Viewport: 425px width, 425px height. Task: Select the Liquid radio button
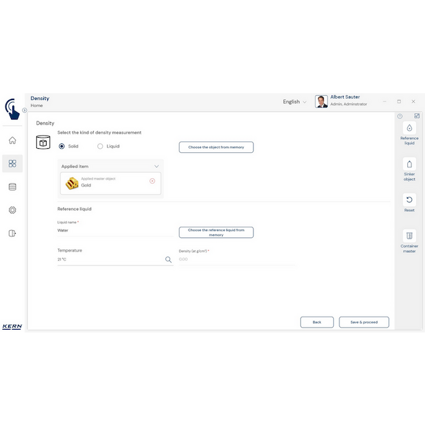[100, 146]
